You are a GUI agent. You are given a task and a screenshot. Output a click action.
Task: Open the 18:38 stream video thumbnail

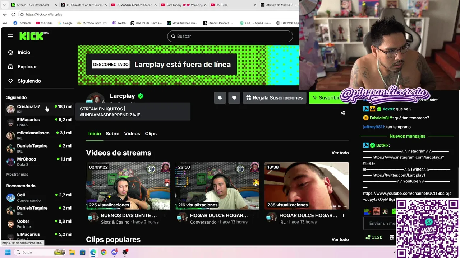coord(307,186)
